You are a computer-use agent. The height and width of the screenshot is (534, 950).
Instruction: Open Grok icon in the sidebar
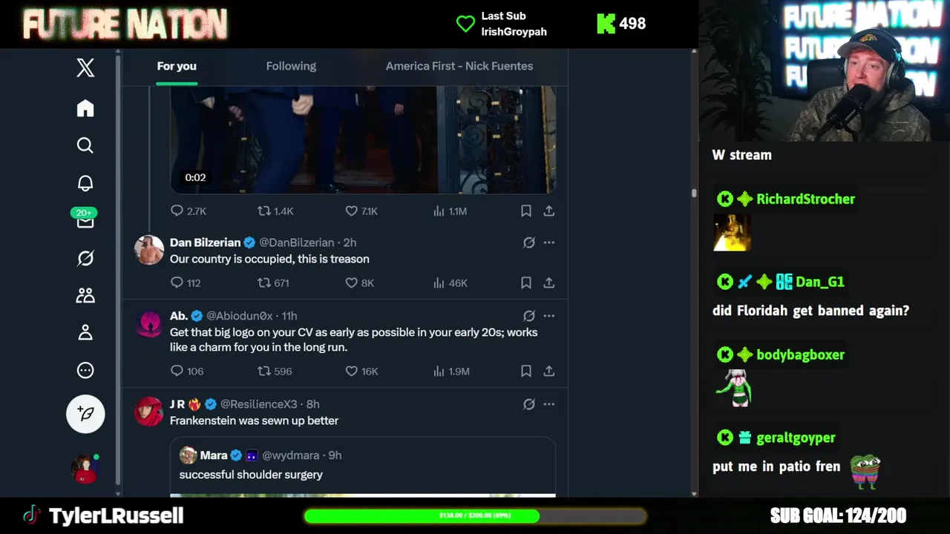pos(85,258)
